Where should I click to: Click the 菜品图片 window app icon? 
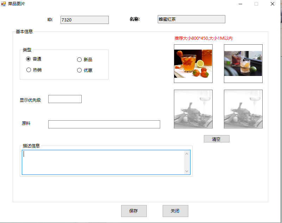pyautogui.click(x=4, y=4)
